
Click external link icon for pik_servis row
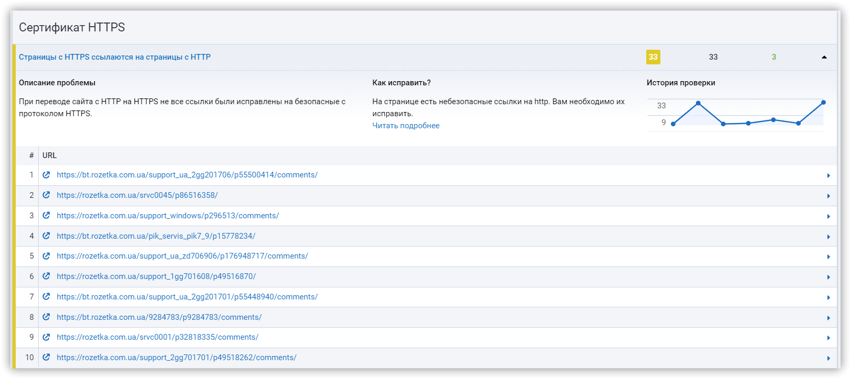[x=46, y=236]
